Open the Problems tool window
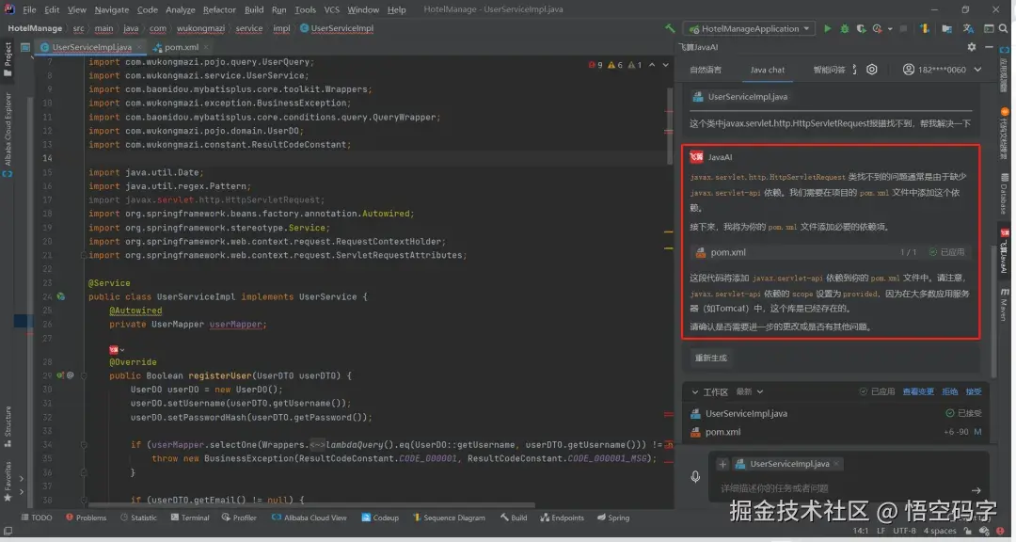Image resolution: width=1016 pixels, height=542 pixels. 87,518
